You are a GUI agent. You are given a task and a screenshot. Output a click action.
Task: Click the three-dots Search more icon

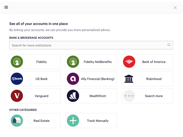129,96
